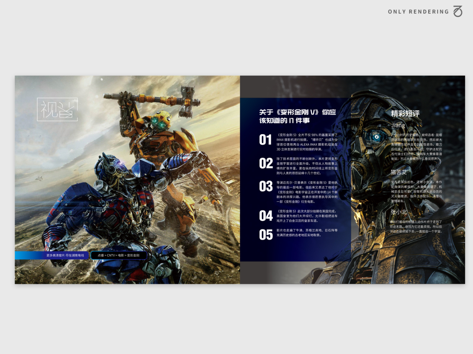Viewport: 473px width, 354px height.
Task: Click the review text under 'Jiang'
Action: click(x=416, y=147)
